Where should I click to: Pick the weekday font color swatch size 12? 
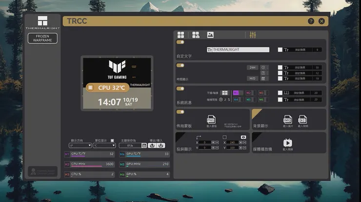280,73
